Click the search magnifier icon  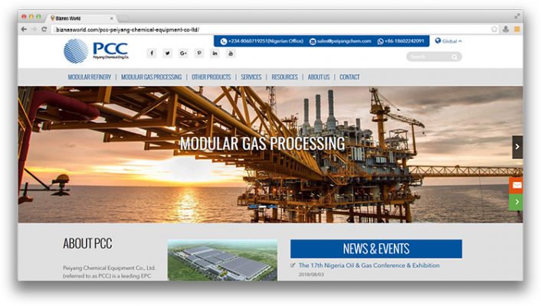(x=454, y=57)
